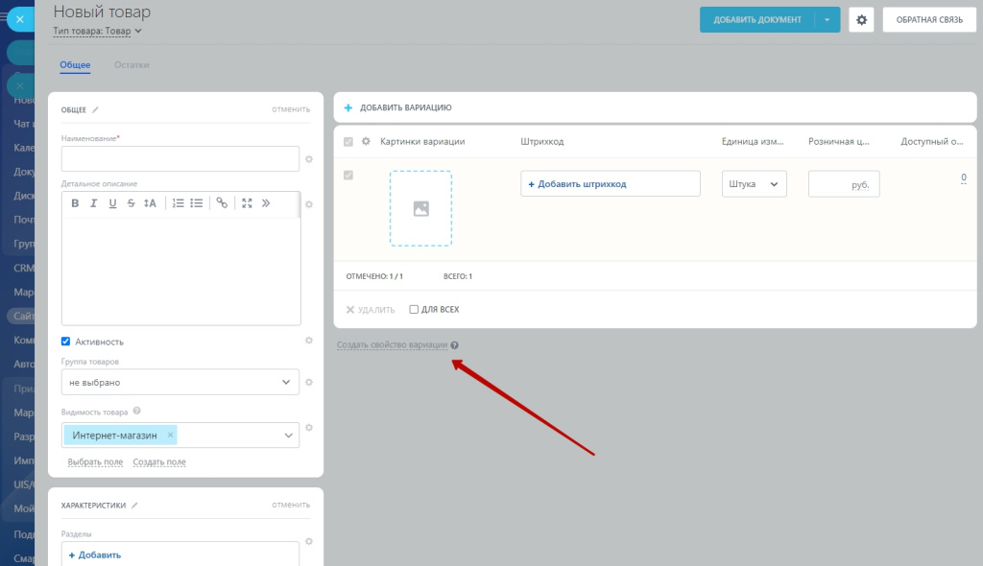Switch to the Остатки tab

[132, 65]
